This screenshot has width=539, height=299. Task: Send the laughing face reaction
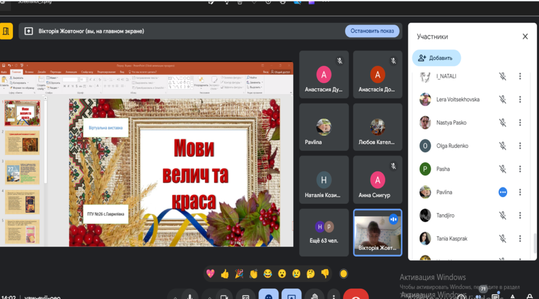click(267, 273)
